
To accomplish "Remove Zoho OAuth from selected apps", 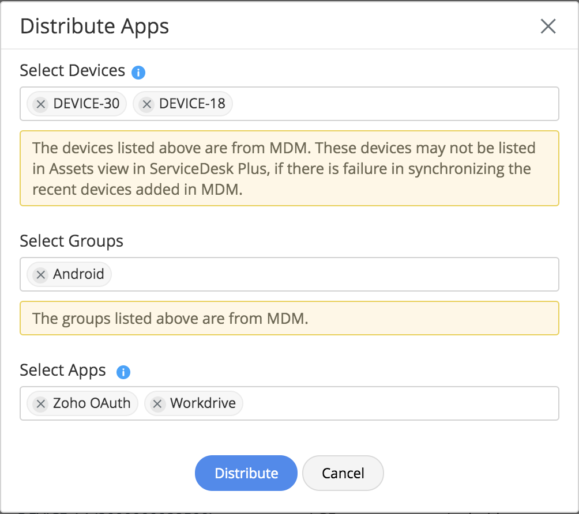I will 40,404.
